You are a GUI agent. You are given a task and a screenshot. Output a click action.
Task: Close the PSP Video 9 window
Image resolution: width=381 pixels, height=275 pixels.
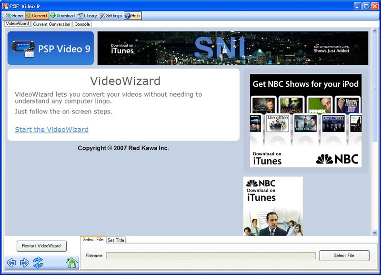[x=375, y=6]
